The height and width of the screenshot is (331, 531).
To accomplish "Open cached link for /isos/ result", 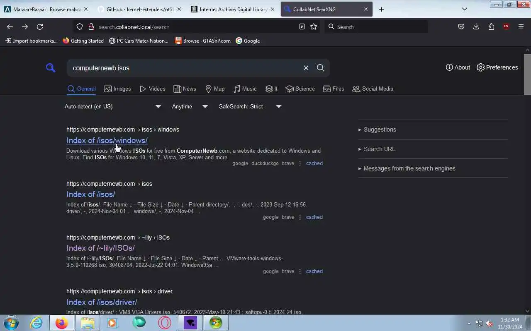I will tap(314, 217).
